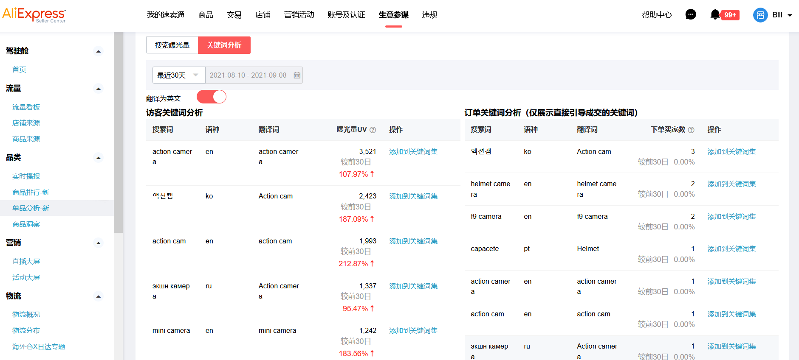Open 海外仓X日达专题 in sidebar
799x360 pixels.
tap(39, 347)
